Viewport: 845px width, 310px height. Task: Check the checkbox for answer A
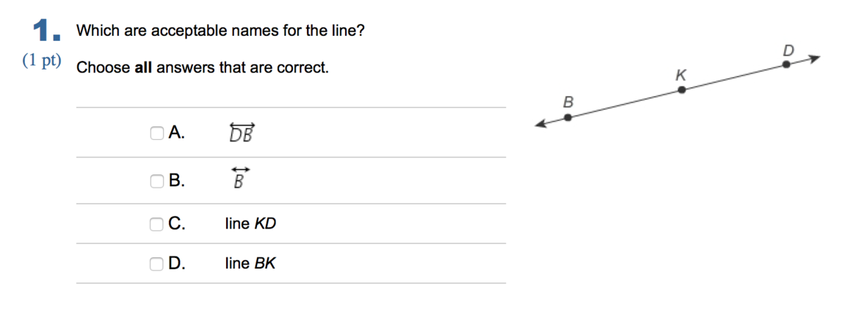pyautogui.click(x=156, y=132)
